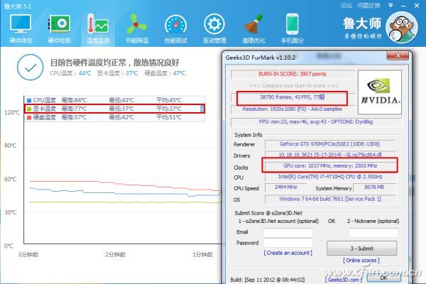
Task: Click the BURN-IN SCORE: 3907 points text
Action: tap(293, 74)
